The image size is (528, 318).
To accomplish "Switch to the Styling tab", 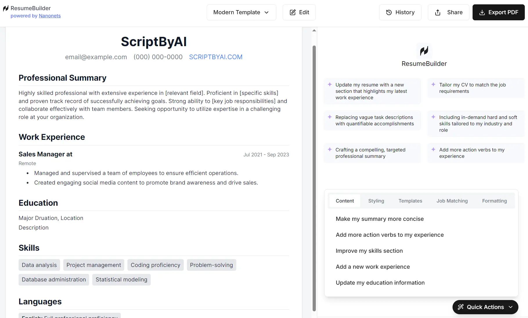I will pyautogui.click(x=376, y=201).
